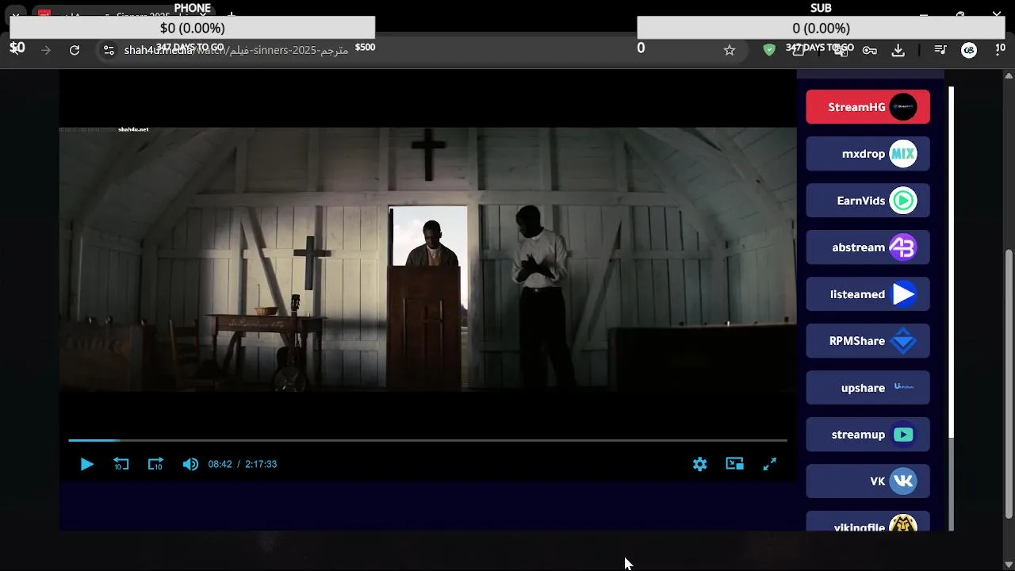Enter fullscreen video mode
Viewport: 1015px width, 571px height.
pyautogui.click(x=769, y=464)
